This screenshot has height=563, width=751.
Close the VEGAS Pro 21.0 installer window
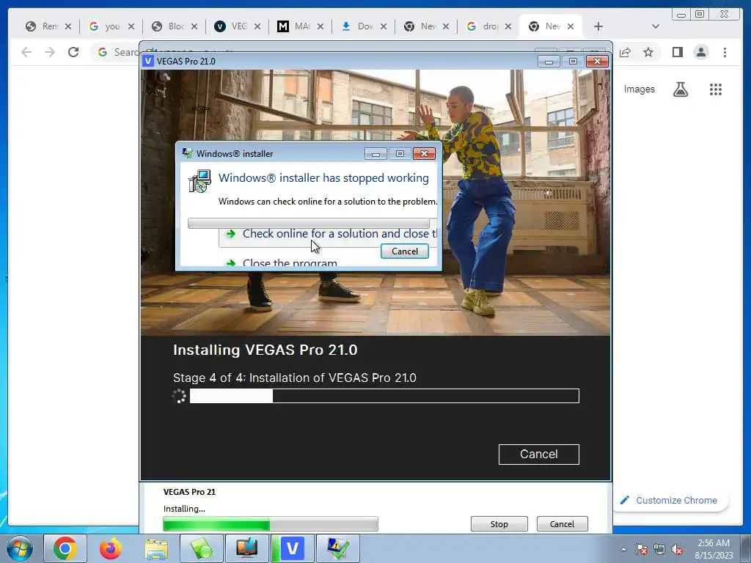point(597,62)
